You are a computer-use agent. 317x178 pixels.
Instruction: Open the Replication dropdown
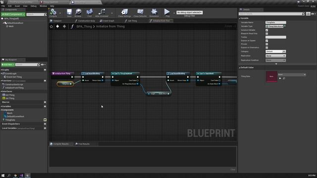pos(275,56)
